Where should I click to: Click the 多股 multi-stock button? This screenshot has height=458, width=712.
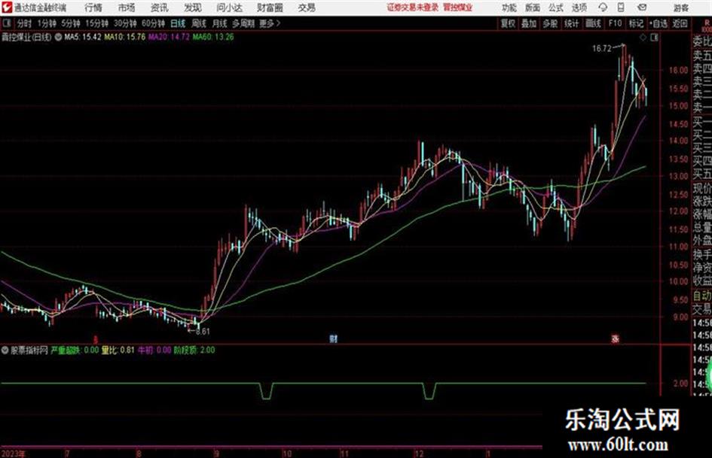550,23
